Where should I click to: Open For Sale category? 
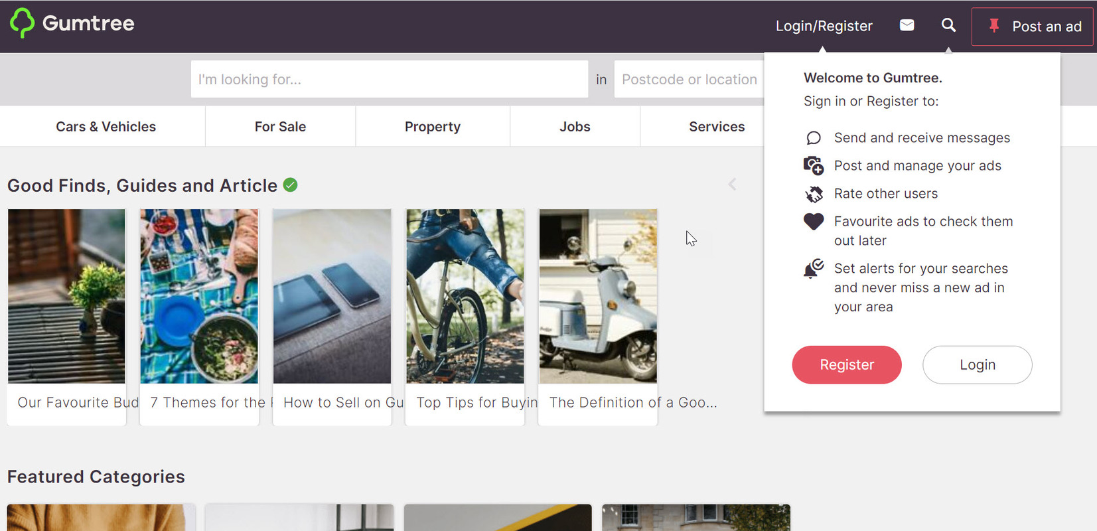pos(280,126)
